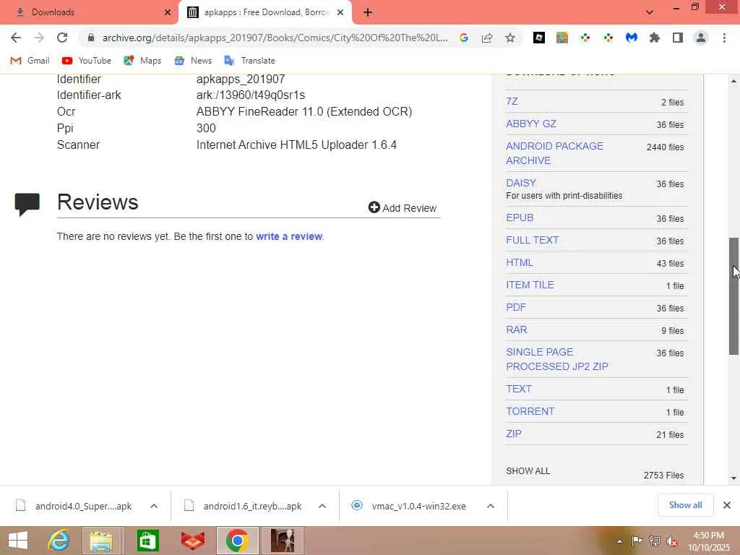Viewport: 740px width, 555px height.
Task: Open Google Chrome taskbar icon
Action: pos(237,541)
